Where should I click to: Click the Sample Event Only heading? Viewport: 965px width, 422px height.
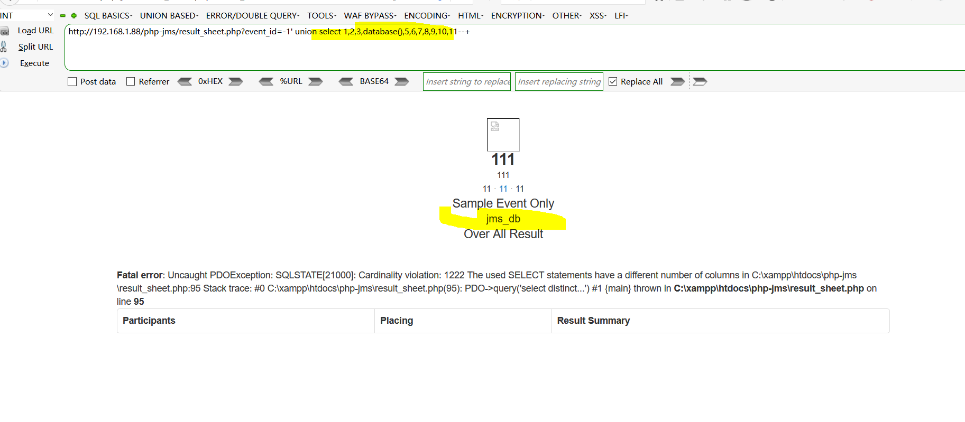(x=503, y=203)
